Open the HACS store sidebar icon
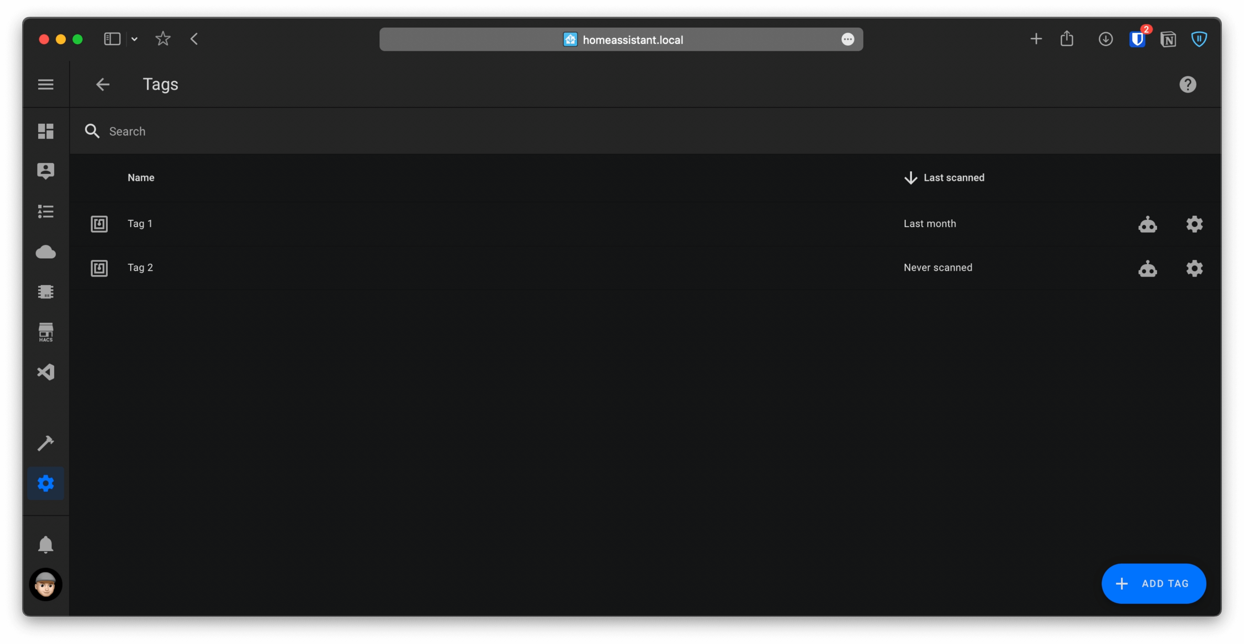Screen dimensions: 1244x644 pos(46,332)
